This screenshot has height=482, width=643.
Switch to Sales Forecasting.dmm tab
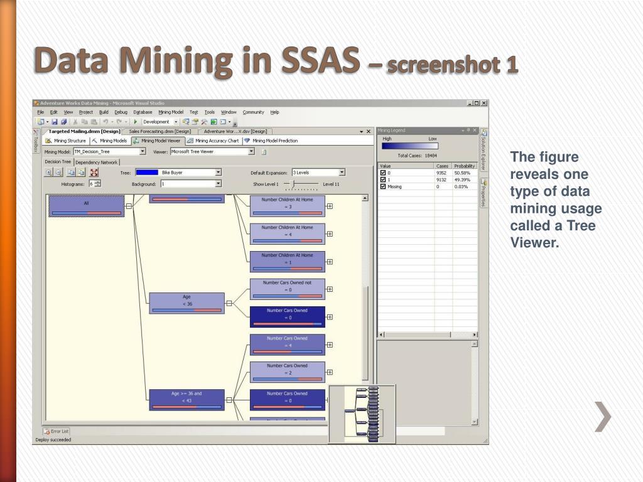point(160,132)
